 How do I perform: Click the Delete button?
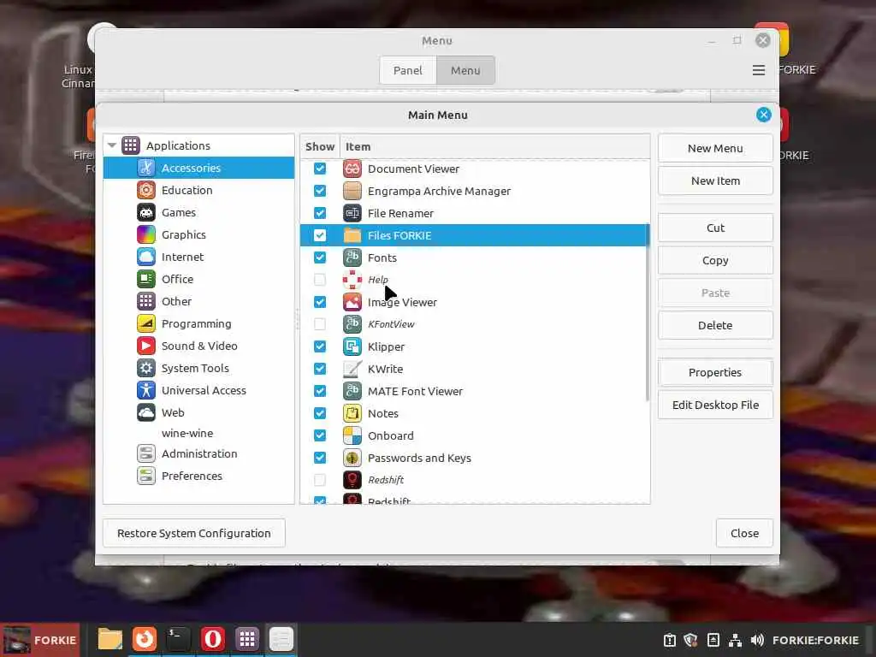(715, 325)
